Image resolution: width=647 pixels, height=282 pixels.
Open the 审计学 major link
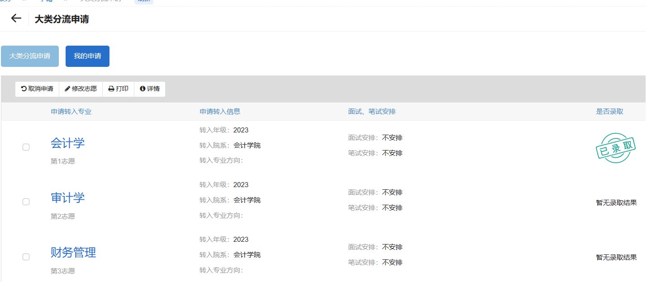[67, 198]
